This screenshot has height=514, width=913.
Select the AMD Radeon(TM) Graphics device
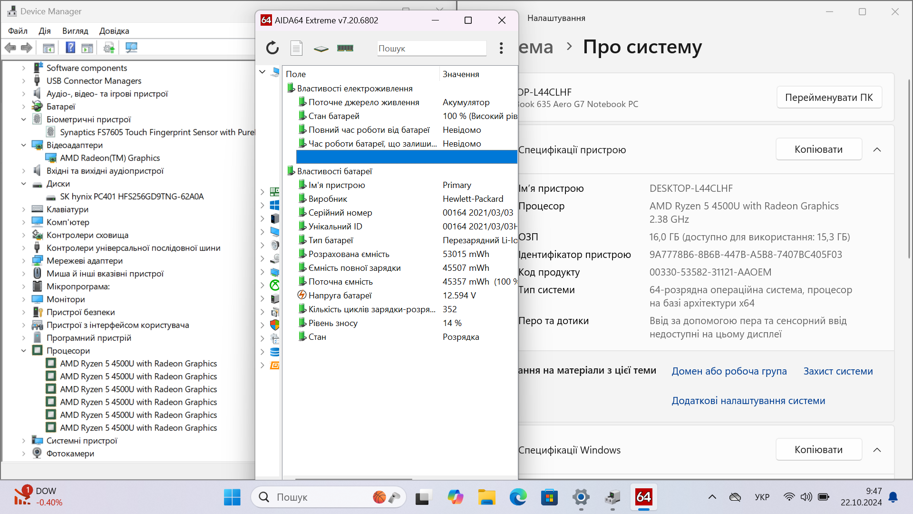(110, 158)
